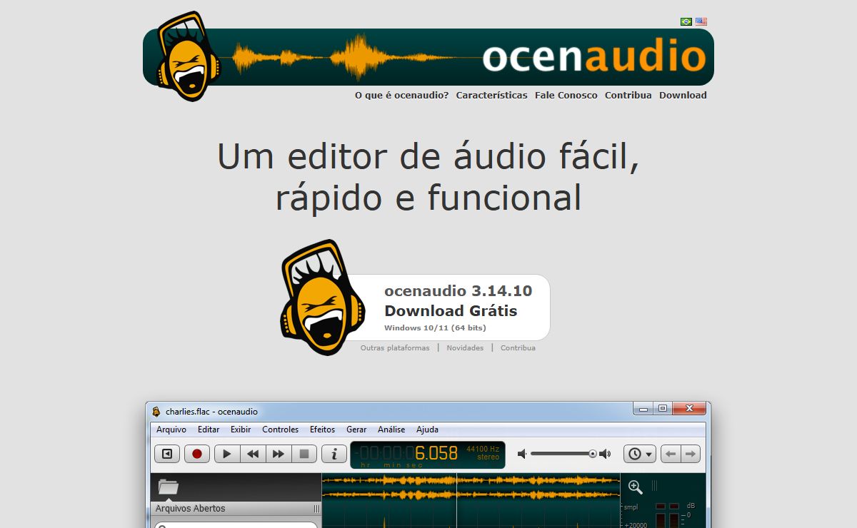Open the Outras plataformas link

click(395, 348)
